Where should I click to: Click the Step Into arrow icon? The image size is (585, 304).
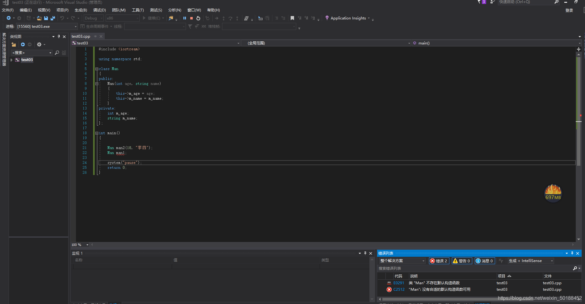point(224,18)
